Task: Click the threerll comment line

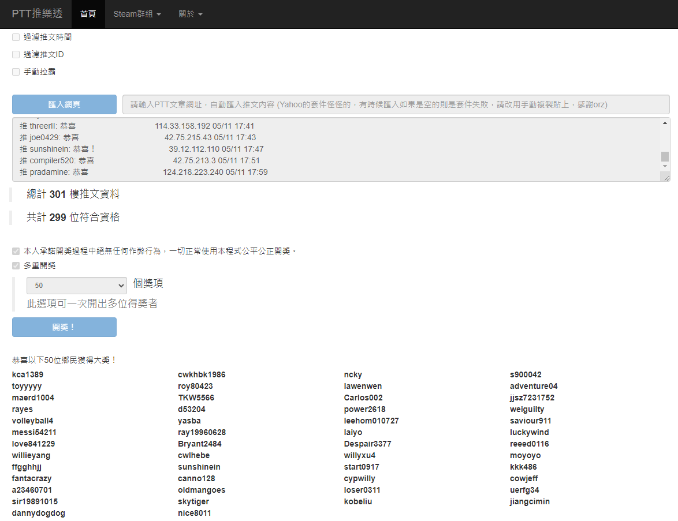Action: pos(137,126)
